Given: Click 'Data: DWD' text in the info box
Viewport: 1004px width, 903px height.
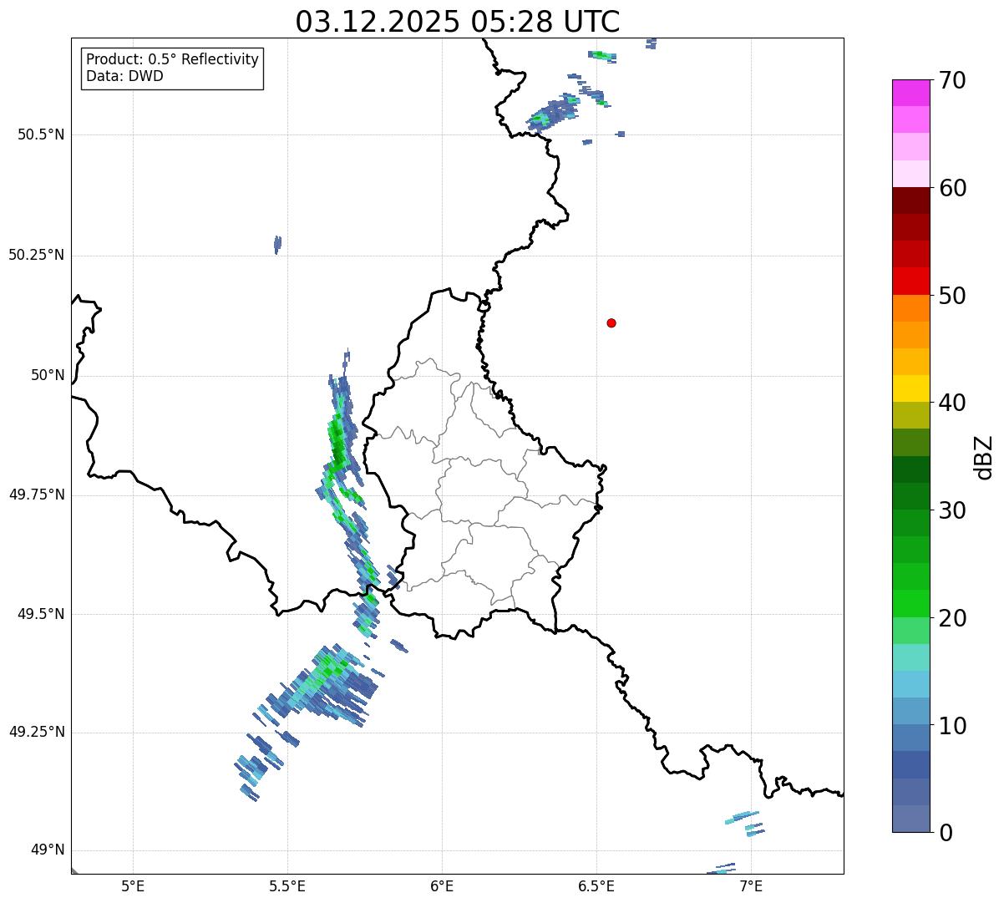Looking at the screenshot, I should click(124, 77).
